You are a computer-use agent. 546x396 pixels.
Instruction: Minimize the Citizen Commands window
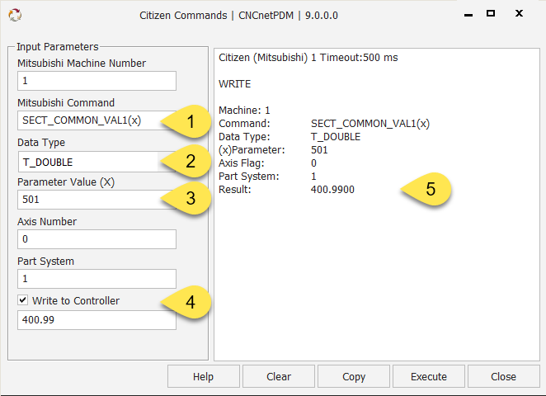(468, 14)
